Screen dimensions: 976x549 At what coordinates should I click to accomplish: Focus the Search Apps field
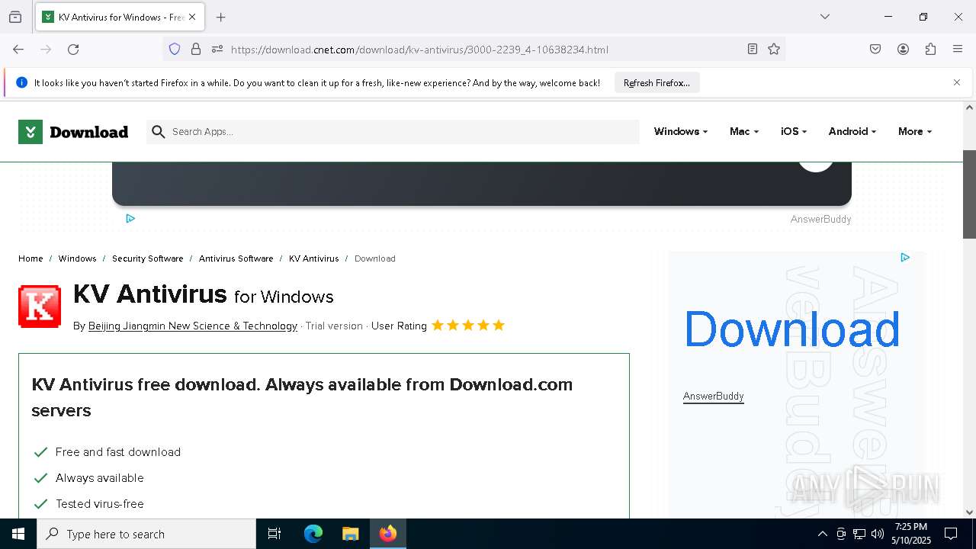click(x=393, y=132)
